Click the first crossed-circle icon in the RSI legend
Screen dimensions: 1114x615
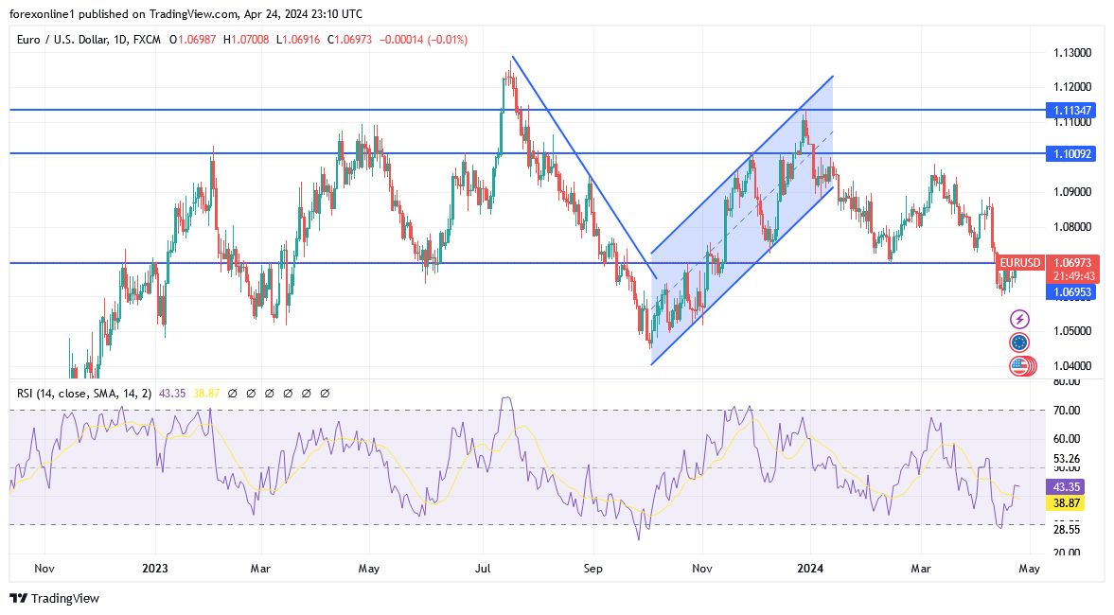click(x=232, y=393)
